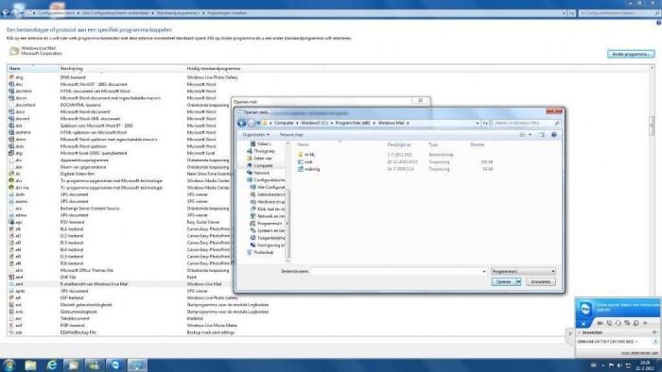Click Program Files (x86) in the breadcrumb
This screenshot has height=372, width=662.
click(x=353, y=123)
